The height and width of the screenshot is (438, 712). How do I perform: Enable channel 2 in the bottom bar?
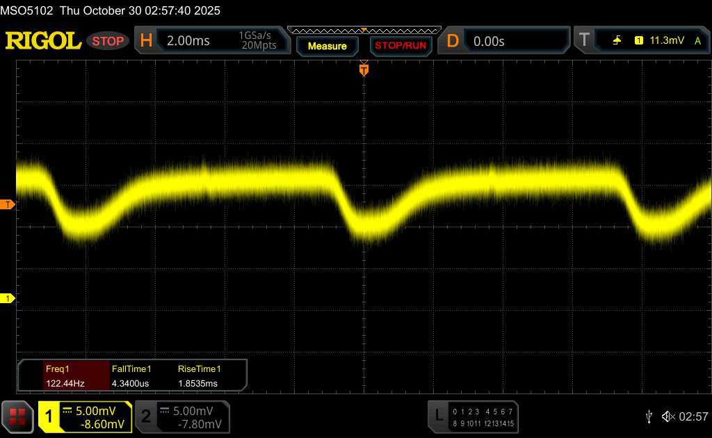181,416
